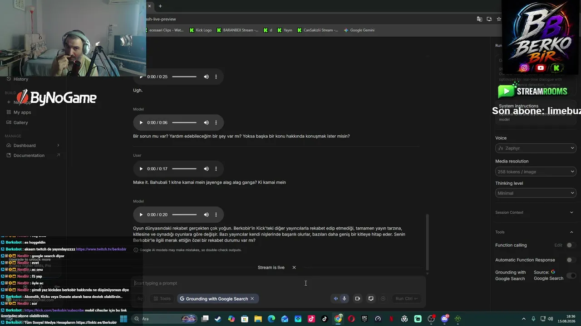
Task: Play the 0:25 audio clip
Action: tap(141, 77)
